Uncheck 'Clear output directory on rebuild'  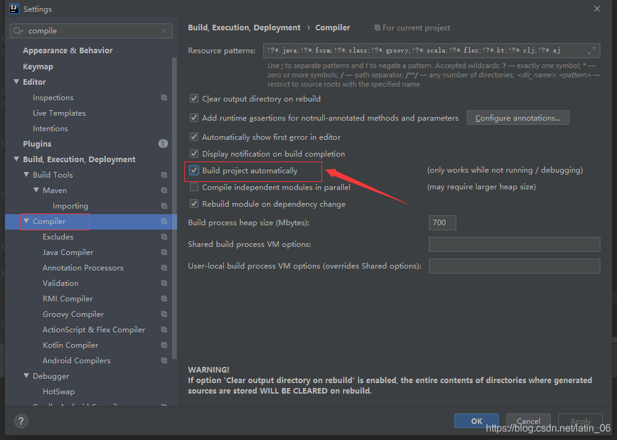194,98
